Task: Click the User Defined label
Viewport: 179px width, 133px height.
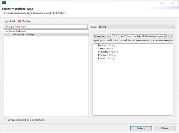Action: pos(17,31)
